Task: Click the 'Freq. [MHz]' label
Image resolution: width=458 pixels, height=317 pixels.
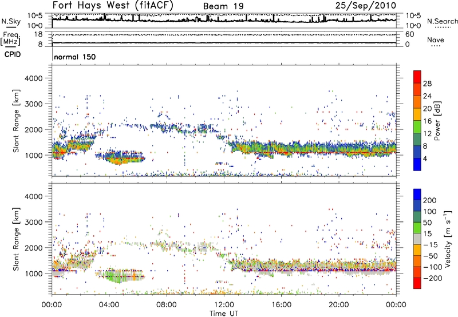Action: tap(10, 39)
